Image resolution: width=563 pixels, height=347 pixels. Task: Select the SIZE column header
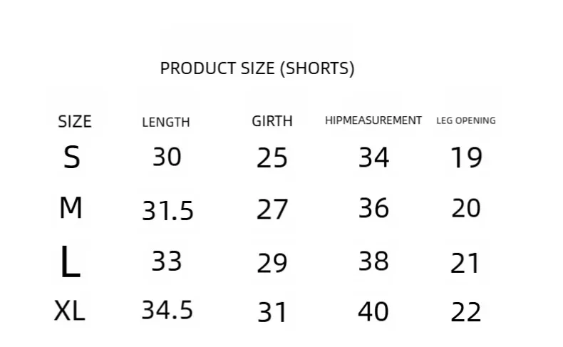pos(75,121)
